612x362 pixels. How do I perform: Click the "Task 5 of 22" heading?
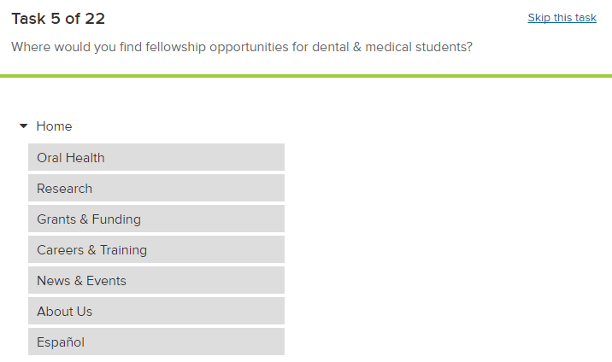(58, 19)
